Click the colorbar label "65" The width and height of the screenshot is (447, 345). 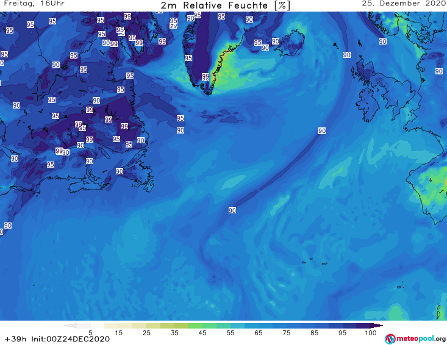(x=259, y=333)
